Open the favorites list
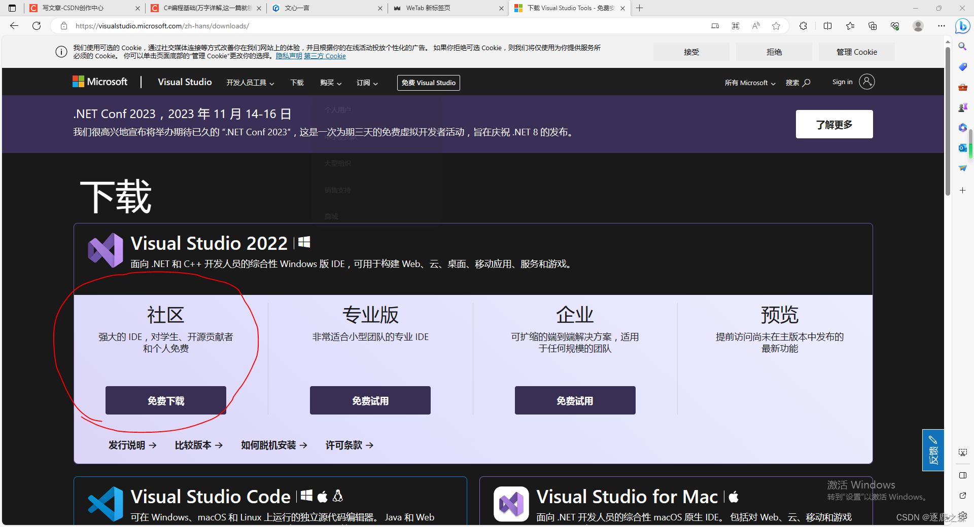The width and height of the screenshot is (974, 527). coord(850,26)
